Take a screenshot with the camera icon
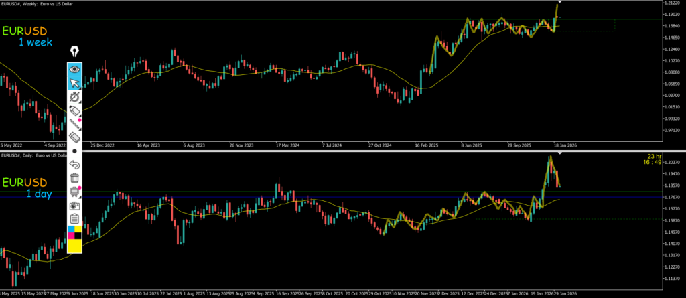Viewport: 686px width, 298px height. tap(74, 206)
